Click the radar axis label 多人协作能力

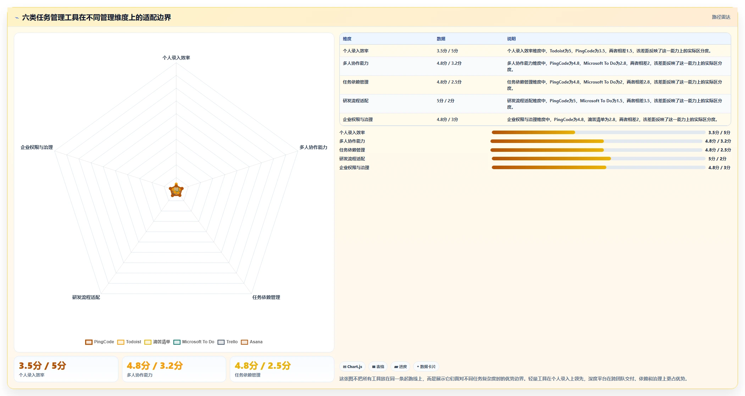313,147
